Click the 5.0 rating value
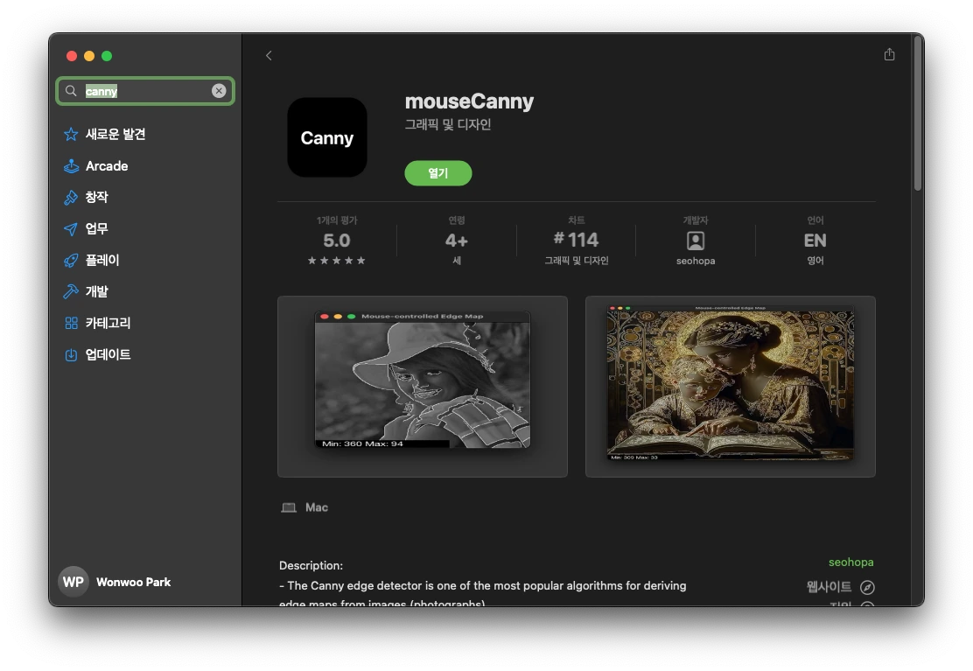This screenshot has height=671, width=973. tap(336, 240)
